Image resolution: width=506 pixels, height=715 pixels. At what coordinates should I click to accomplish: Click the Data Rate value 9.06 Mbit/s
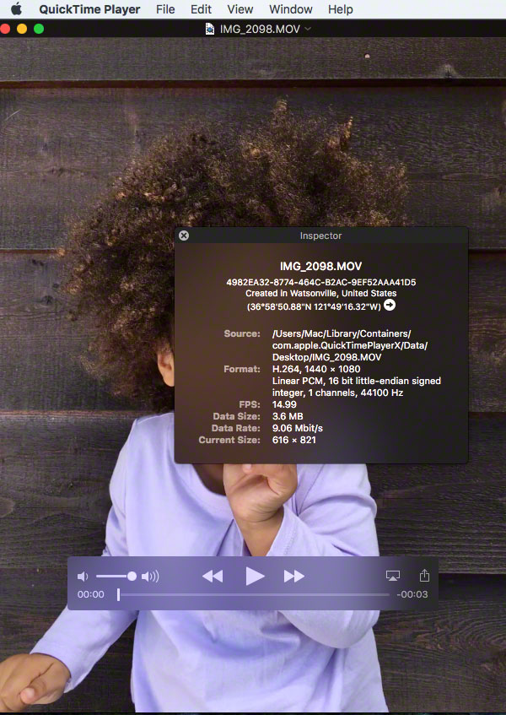click(x=298, y=428)
